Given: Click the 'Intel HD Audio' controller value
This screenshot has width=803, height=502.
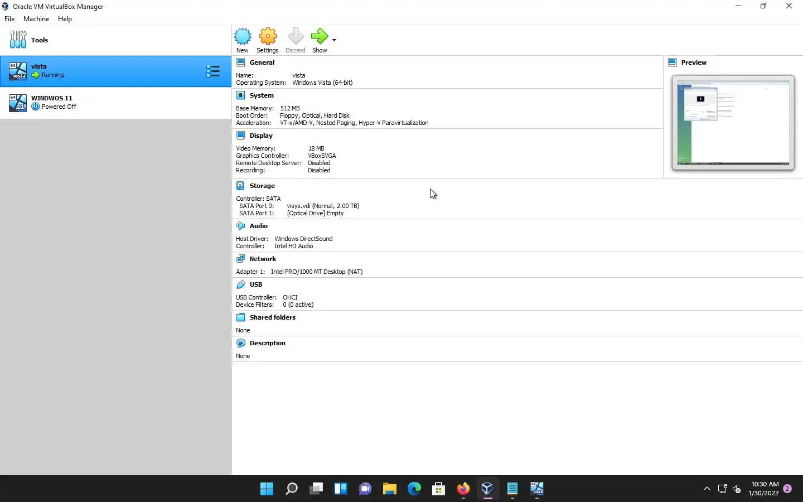Looking at the screenshot, I should tap(293, 246).
